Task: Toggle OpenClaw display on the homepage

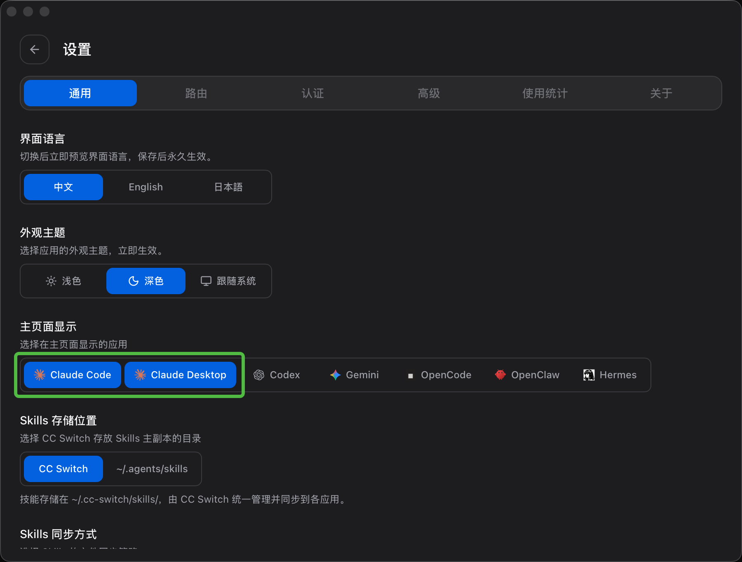Action: point(527,375)
